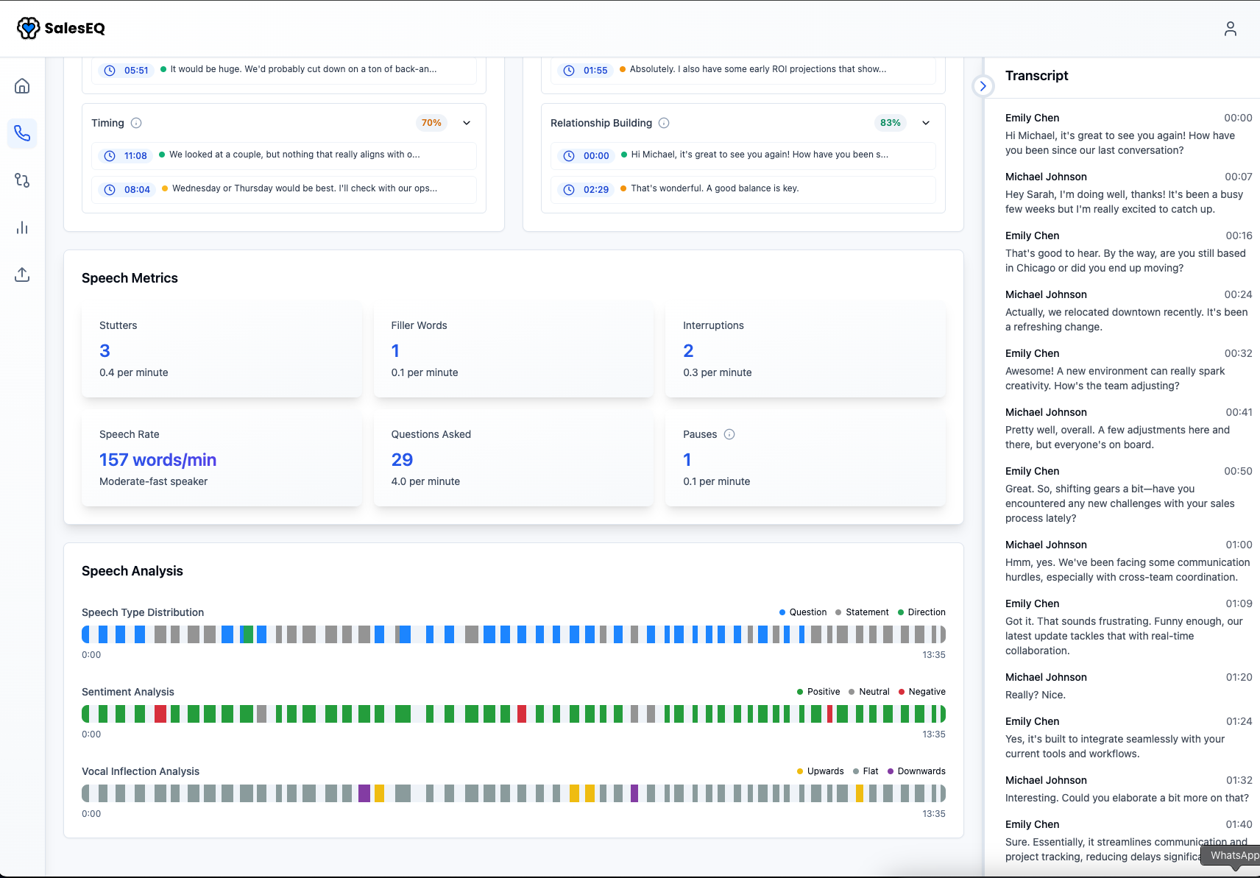The height and width of the screenshot is (878, 1260).
Task: Open the upload icon in sidebar
Action: tap(22, 275)
